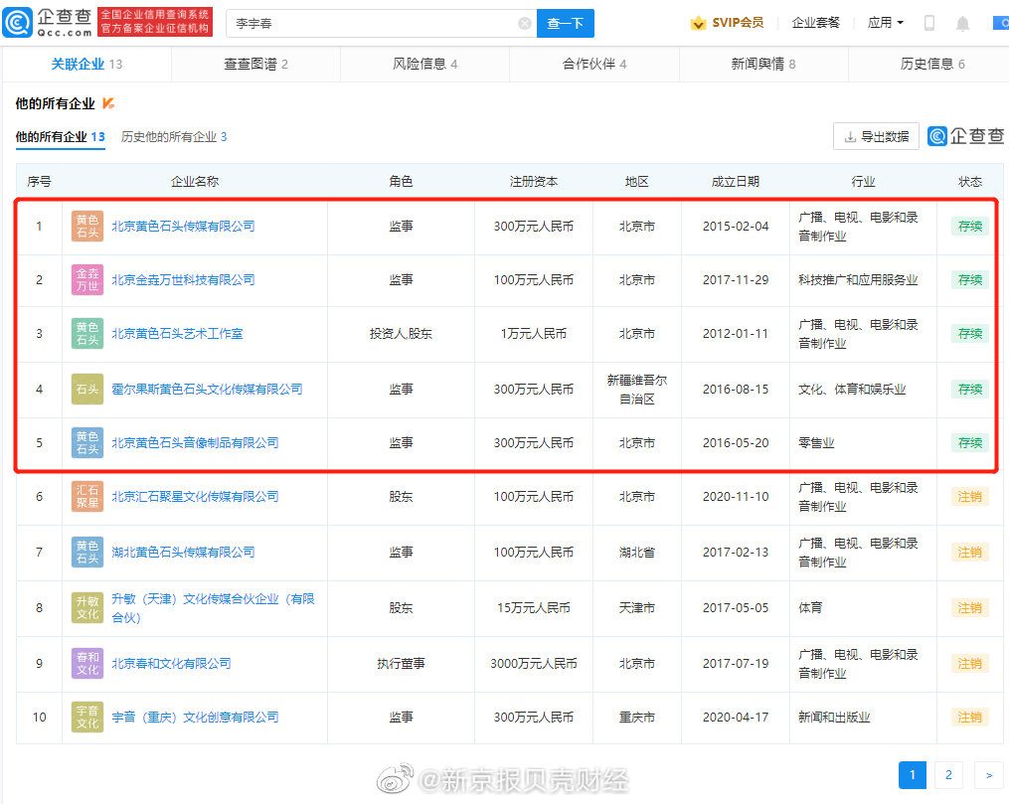The width and height of the screenshot is (1009, 804).
Task: Open 升敏（天津）文化传媒 logo thumbnail
Action: pos(86,608)
